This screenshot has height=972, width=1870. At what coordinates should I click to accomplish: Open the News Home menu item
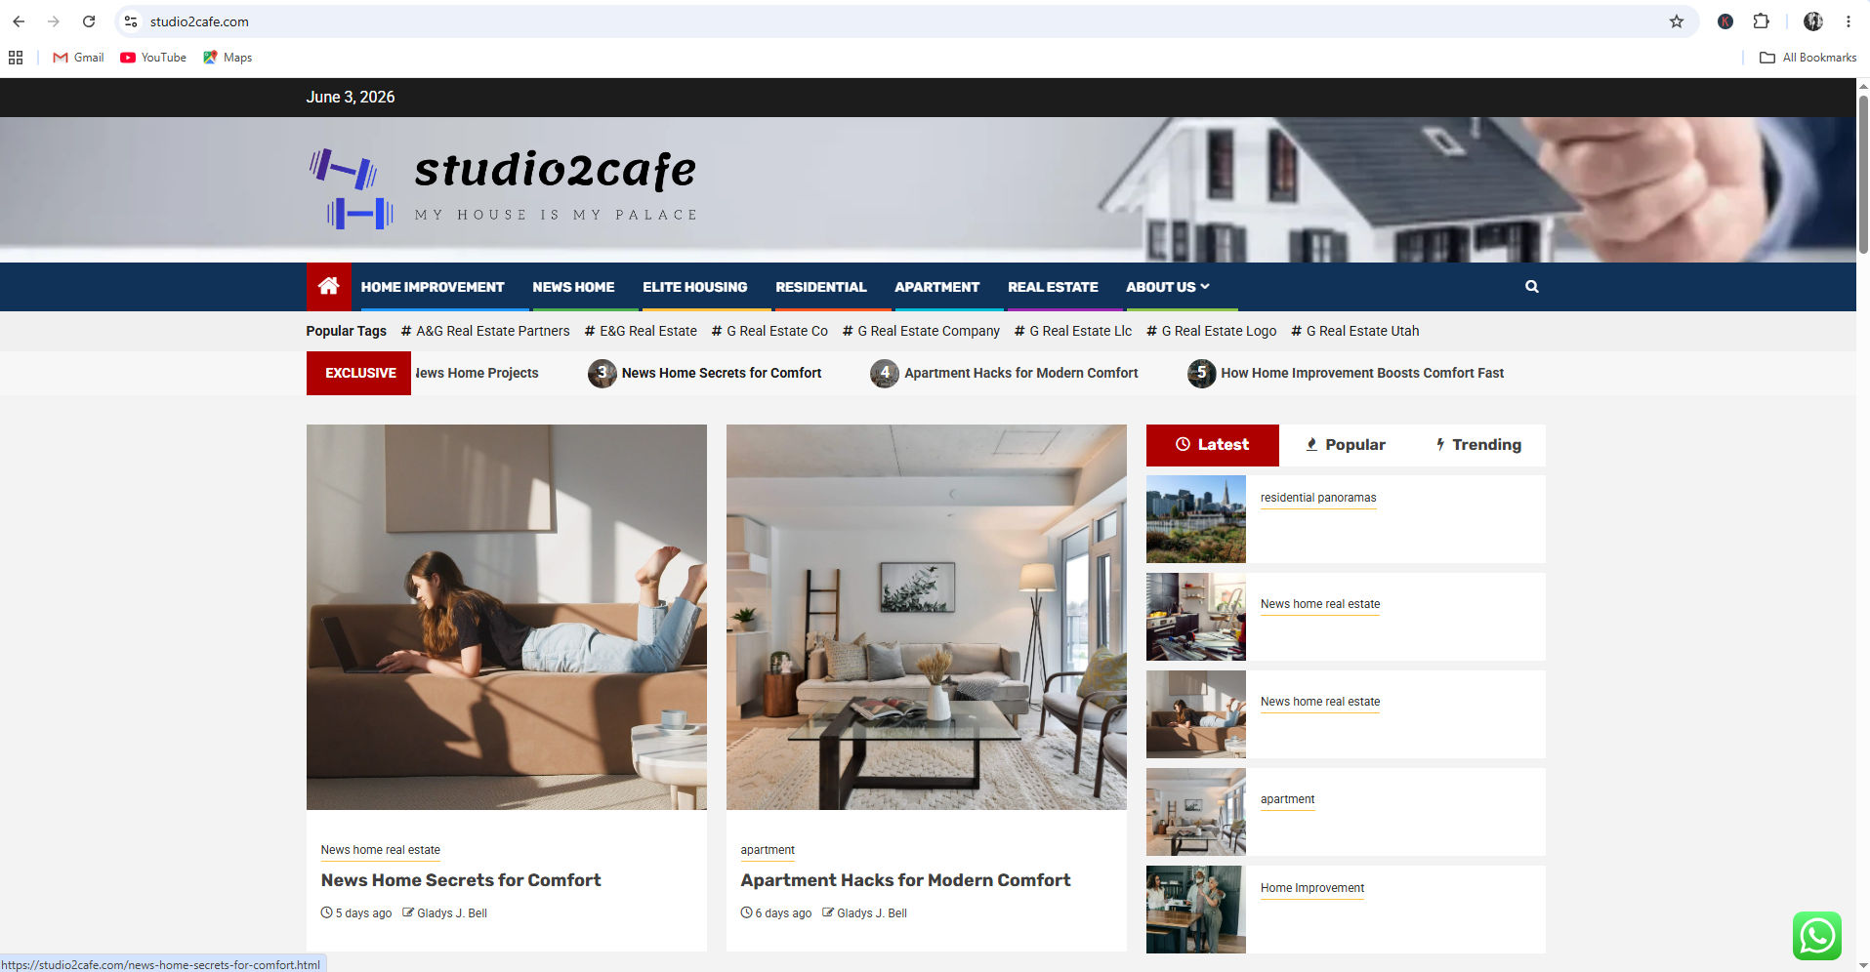point(573,287)
